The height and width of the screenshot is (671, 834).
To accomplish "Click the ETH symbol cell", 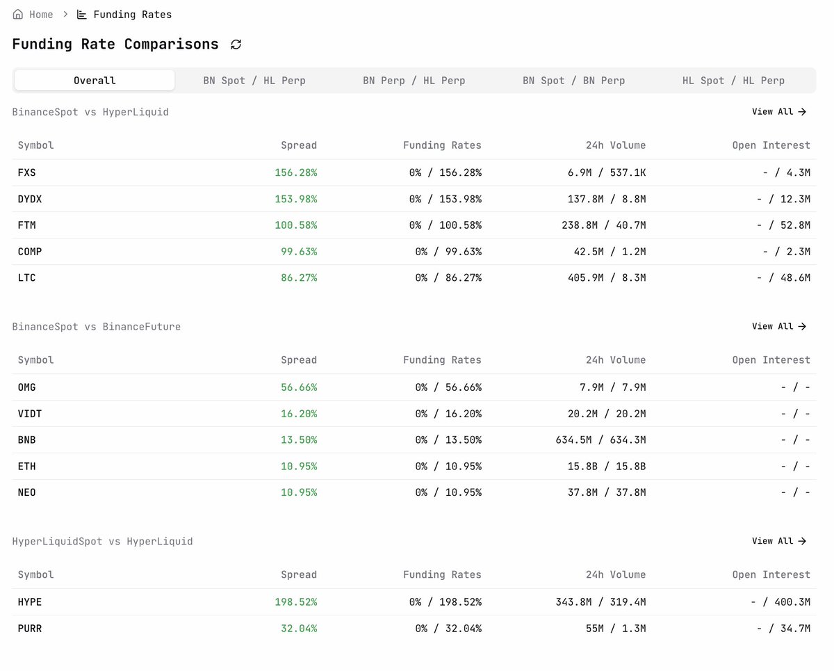I will pyautogui.click(x=27, y=466).
